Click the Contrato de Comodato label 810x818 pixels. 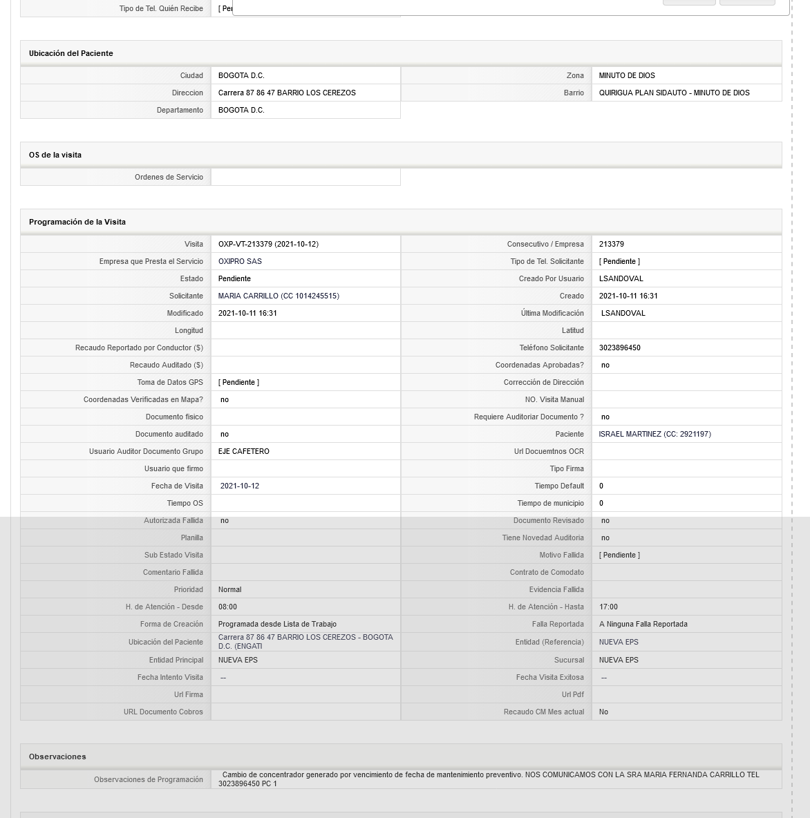tap(547, 572)
